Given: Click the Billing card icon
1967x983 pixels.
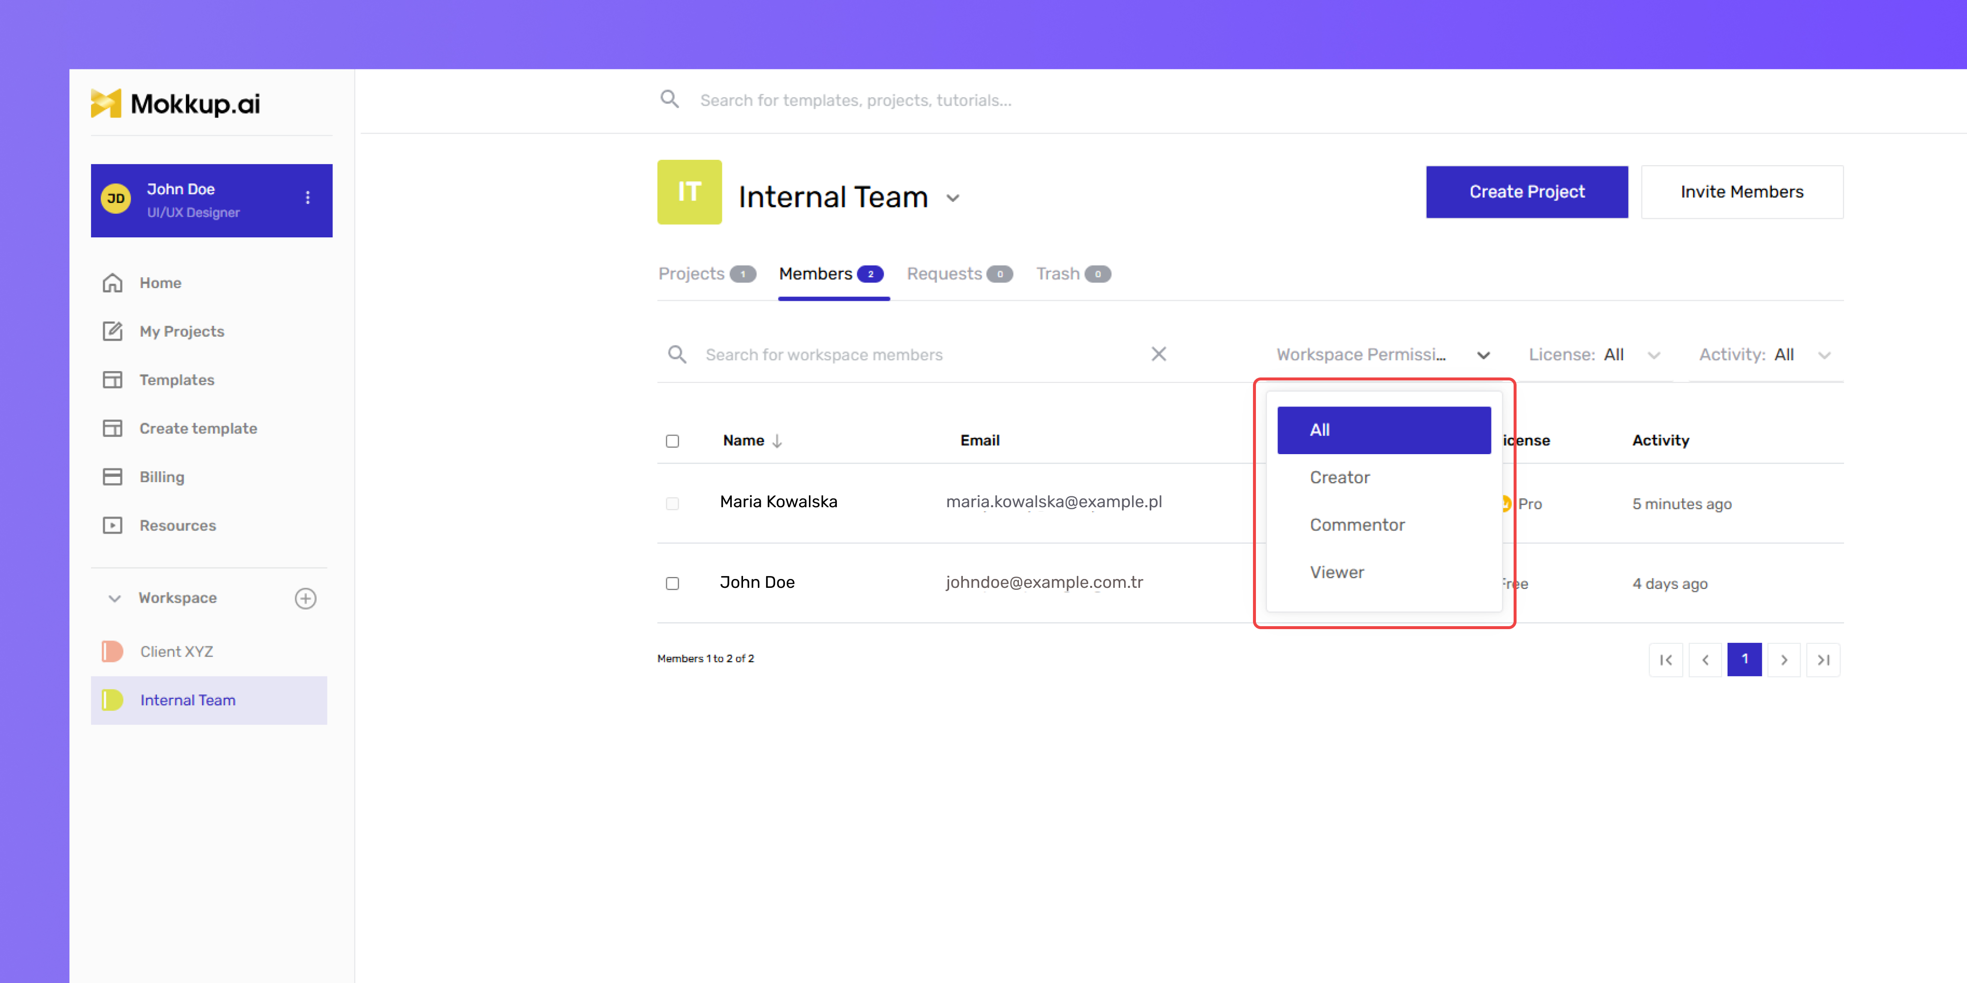Looking at the screenshot, I should (x=112, y=477).
